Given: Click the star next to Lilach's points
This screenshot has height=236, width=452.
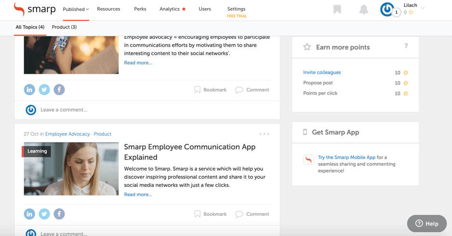Looking at the screenshot, I should point(411,12).
